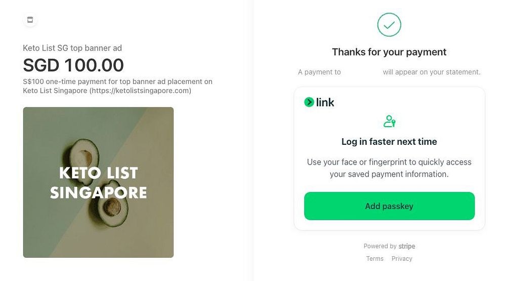The height and width of the screenshot is (281, 506).
Task: Open the Privacy link
Action: tap(402, 259)
